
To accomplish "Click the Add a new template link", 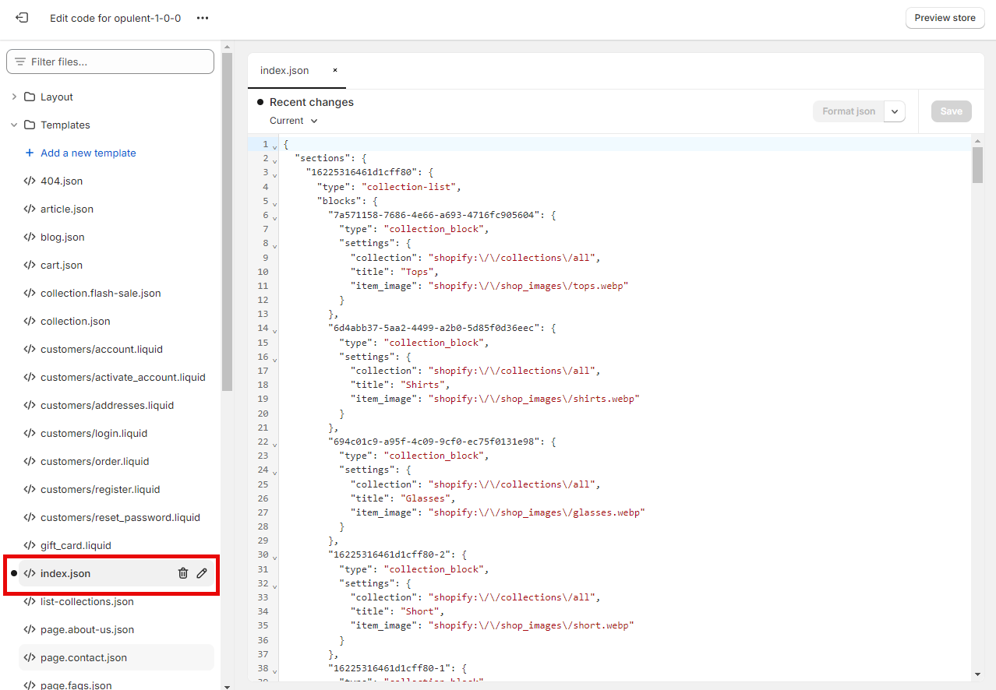I will coord(88,153).
